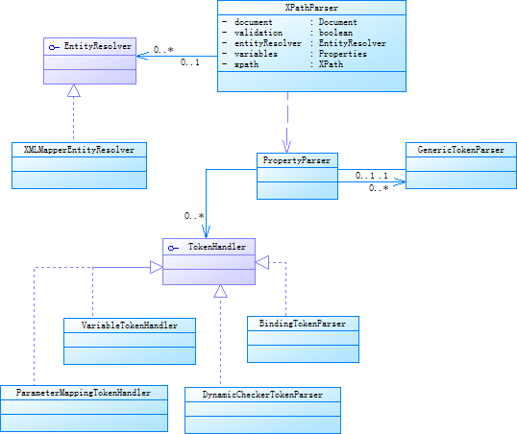Image resolution: width=517 pixels, height=434 pixels.
Task: Select the DynamicCheckerTokenParser class title
Action: click(x=262, y=395)
